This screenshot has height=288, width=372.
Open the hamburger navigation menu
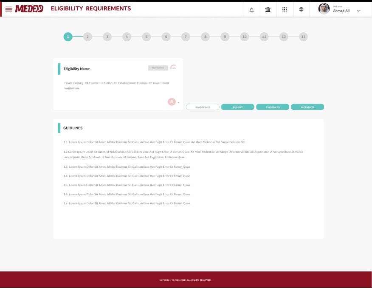(8, 9)
